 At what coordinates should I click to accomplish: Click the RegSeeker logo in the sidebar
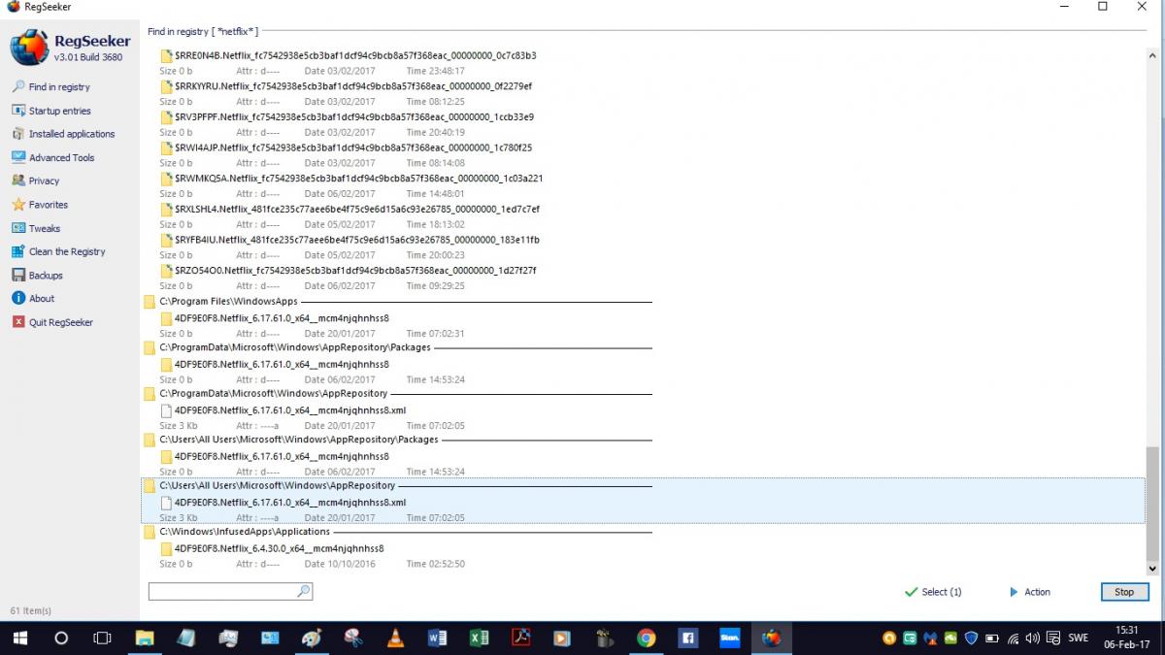pyautogui.click(x=28, y=47)
